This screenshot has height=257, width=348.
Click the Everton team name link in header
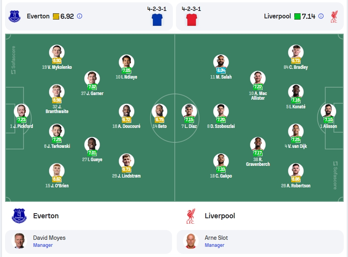point(38,16)
